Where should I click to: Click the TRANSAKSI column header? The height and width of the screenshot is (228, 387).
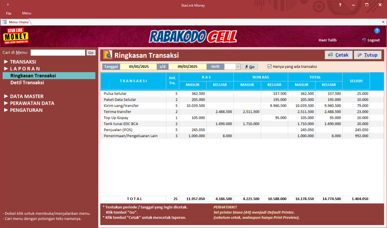(x=133, y=81)
